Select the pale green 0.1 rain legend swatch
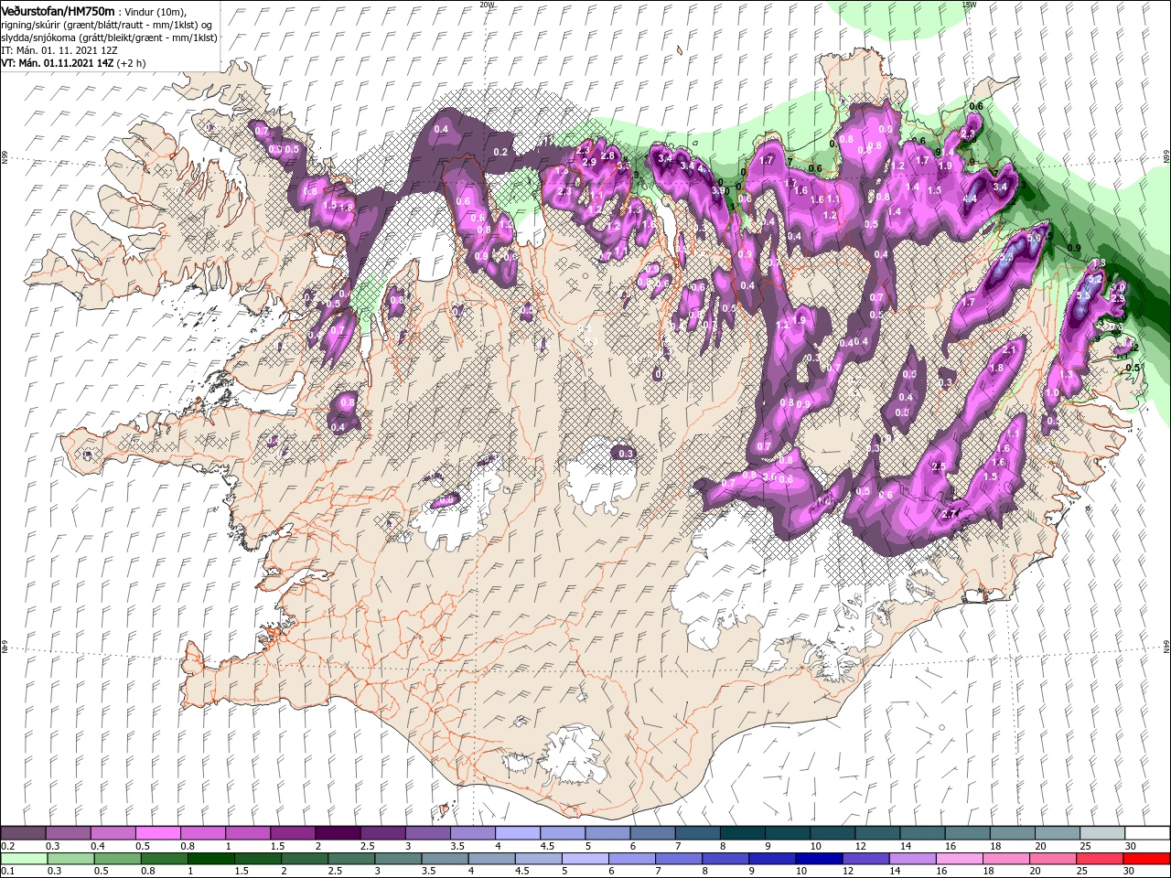This screenshot has height=878, width=1171. [x=23, y=859]
